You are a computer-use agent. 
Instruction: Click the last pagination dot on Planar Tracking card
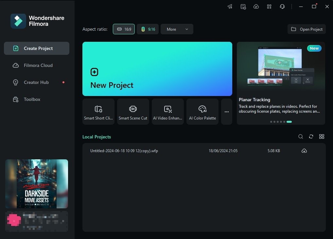(289, 121)
